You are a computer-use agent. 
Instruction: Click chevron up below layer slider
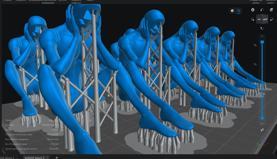262,123
